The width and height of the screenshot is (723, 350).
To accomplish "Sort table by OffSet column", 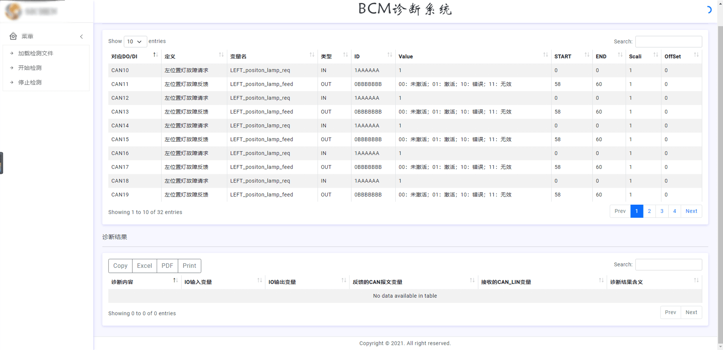I will coord(681,56).
